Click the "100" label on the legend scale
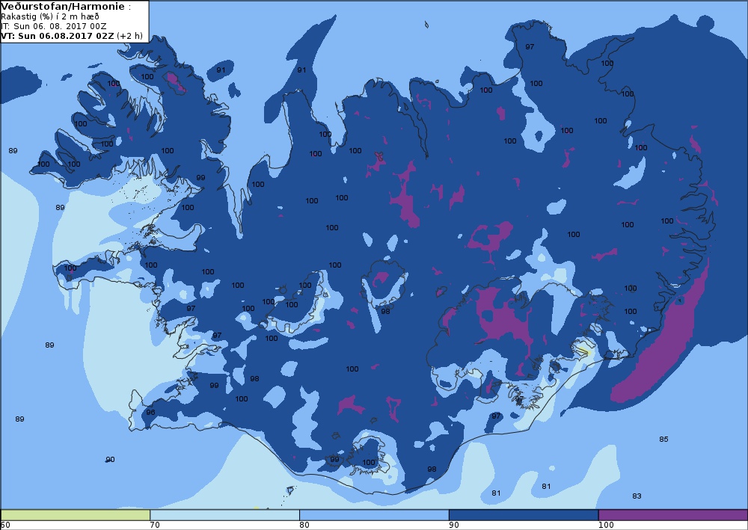Screen dimensions: 748x530 click(x=607, y=526)
